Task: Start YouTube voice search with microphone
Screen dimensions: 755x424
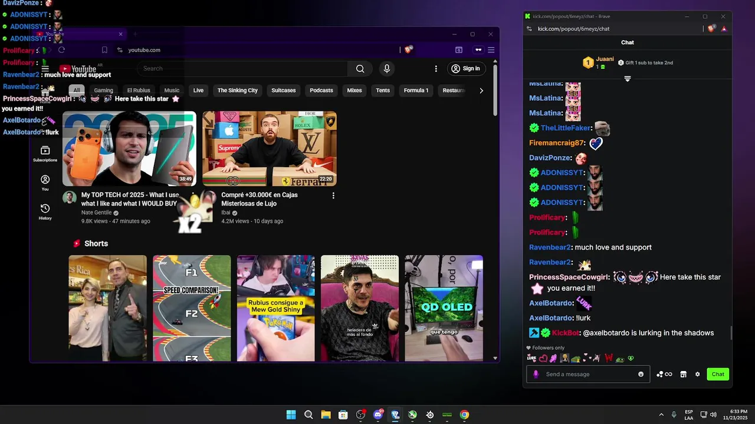Action: tap(387, 69)
